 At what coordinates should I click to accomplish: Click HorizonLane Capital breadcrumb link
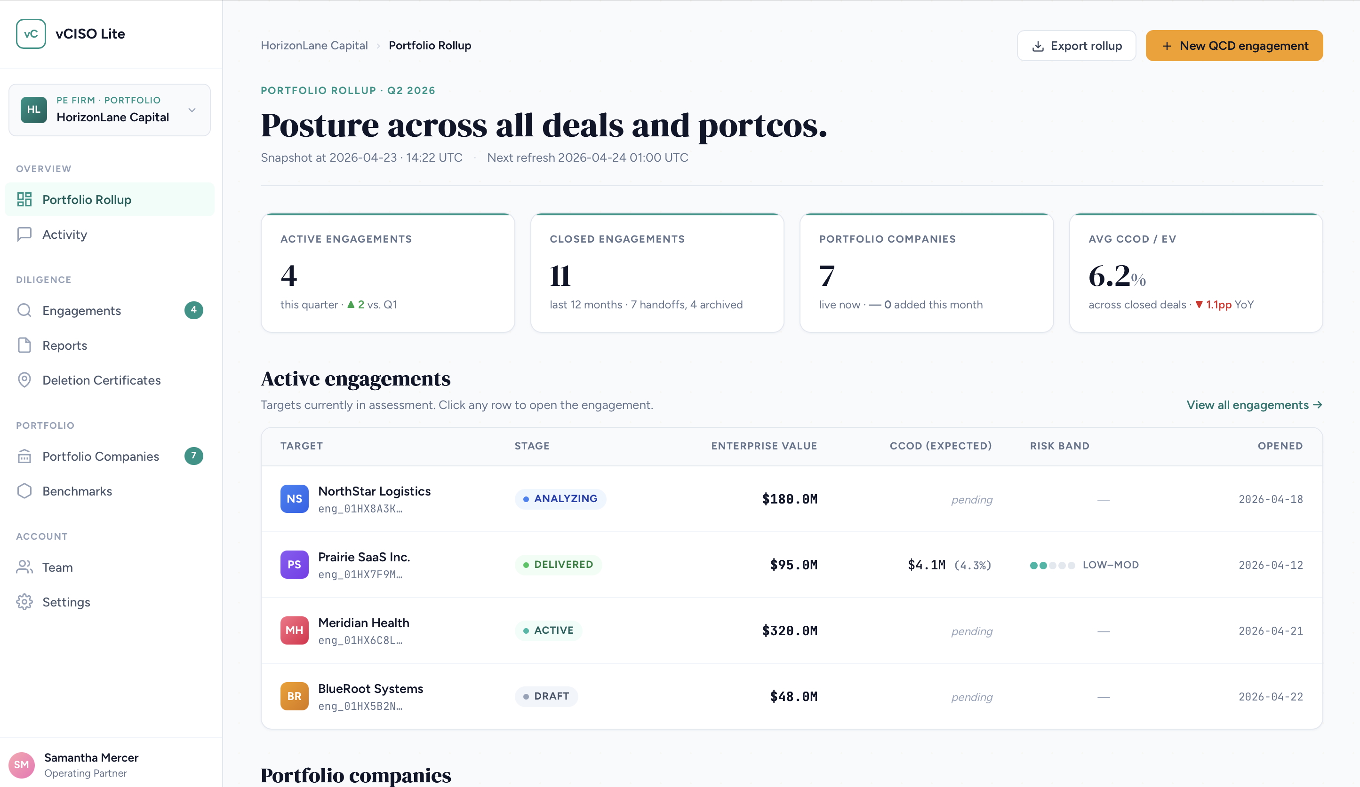click(314, 45)
